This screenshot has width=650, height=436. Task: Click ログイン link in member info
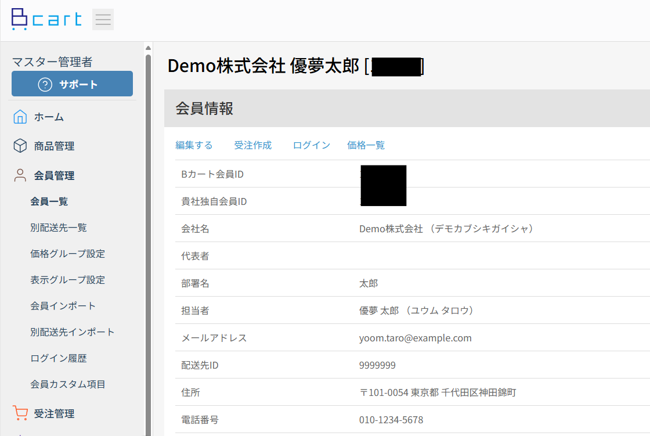coord(311,145)
